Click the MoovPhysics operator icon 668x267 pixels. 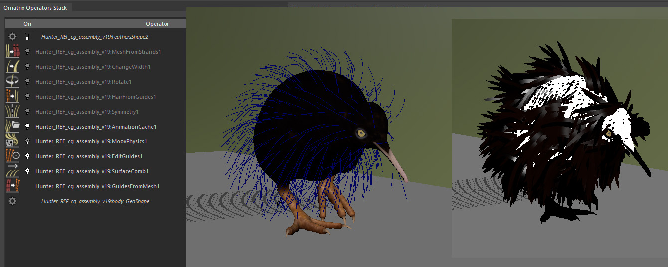pyautogui.click(x=12, y=141)
